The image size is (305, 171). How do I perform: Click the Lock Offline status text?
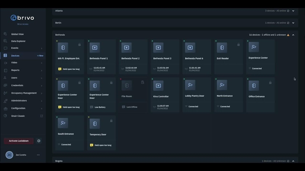point(132,107)
